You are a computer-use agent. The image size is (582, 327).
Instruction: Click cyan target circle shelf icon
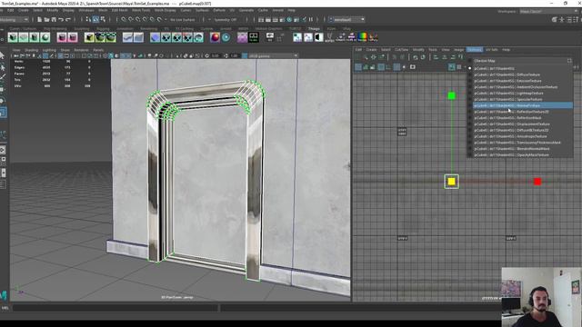coord(226,37)
